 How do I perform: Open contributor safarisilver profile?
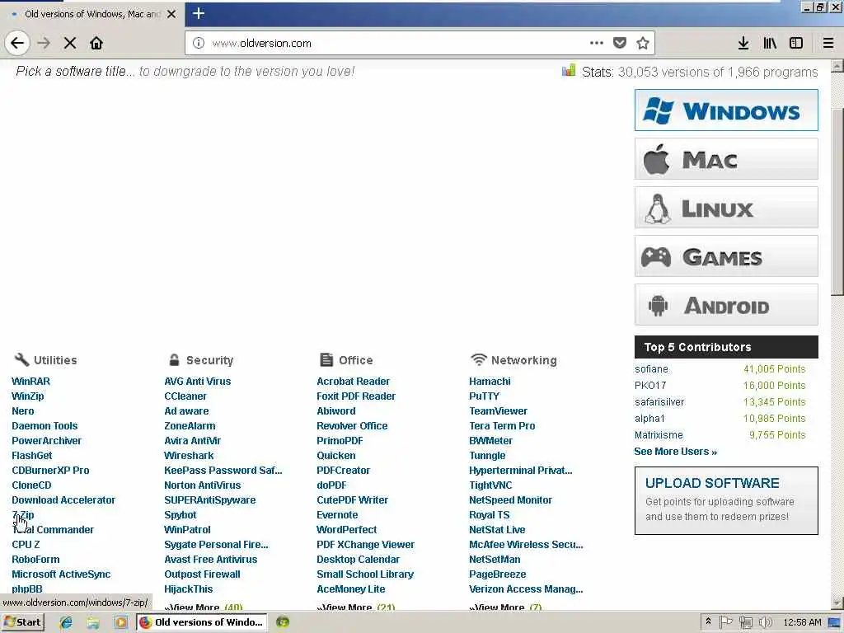tap(659, 402)
